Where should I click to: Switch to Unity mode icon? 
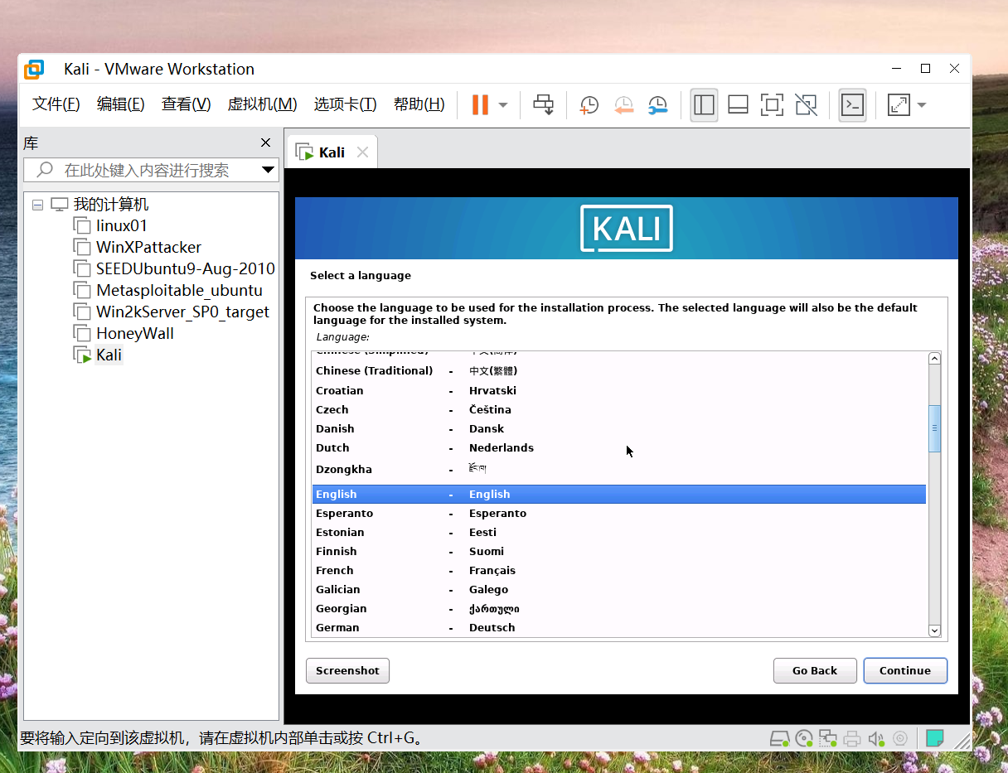(806, 104)
